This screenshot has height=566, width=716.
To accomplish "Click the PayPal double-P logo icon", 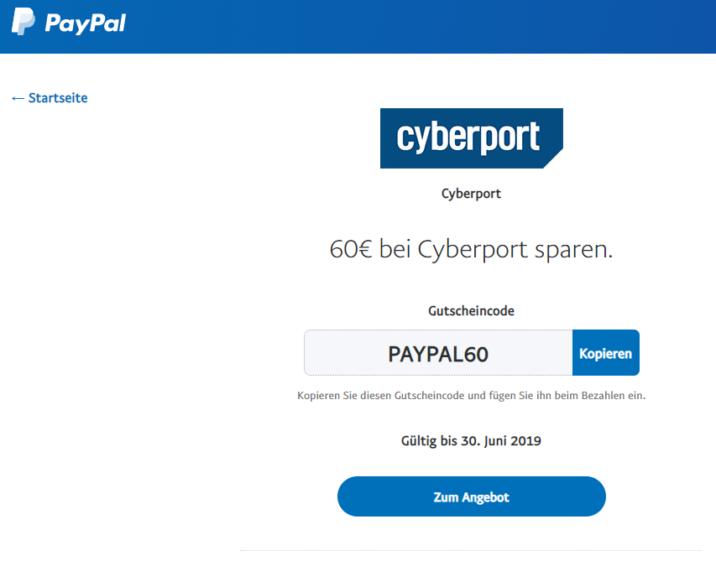I will click(24, 21).
